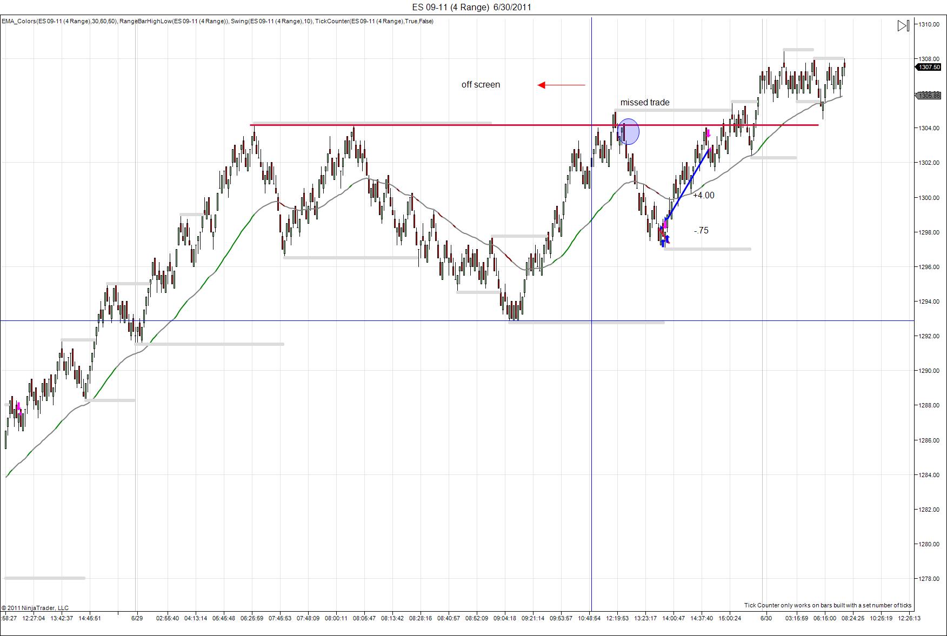Click the EMA_Colors indicator label
Viewport: 947px width, 636px height.
(59, 21)
